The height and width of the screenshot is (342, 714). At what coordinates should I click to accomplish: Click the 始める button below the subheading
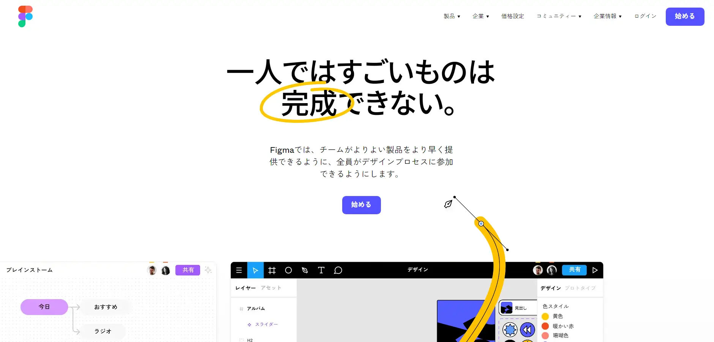pyautogui.click(x=361, y=205)
